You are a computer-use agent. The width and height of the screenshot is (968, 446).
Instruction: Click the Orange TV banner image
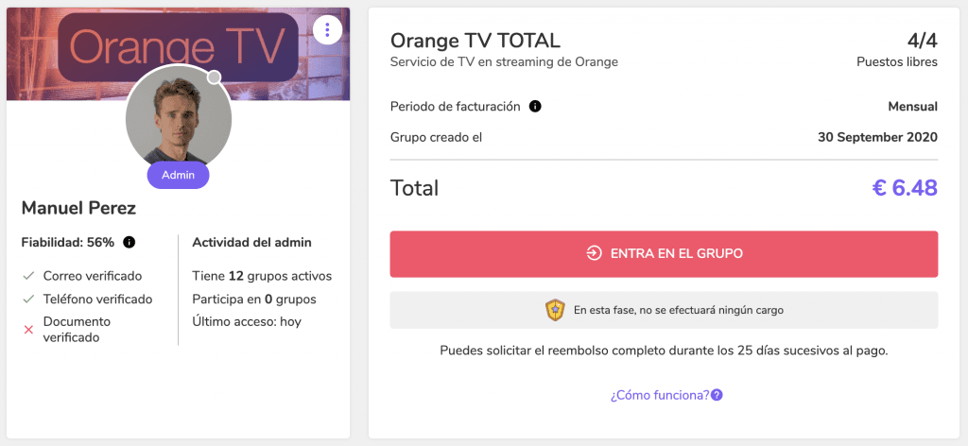[x=179, y=54]
